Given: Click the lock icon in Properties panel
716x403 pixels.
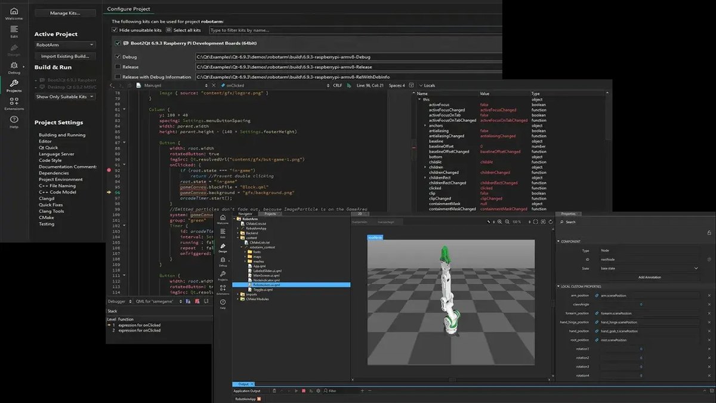Looking at the screenshot, I should pyautogui.click(x=709, y=233).
